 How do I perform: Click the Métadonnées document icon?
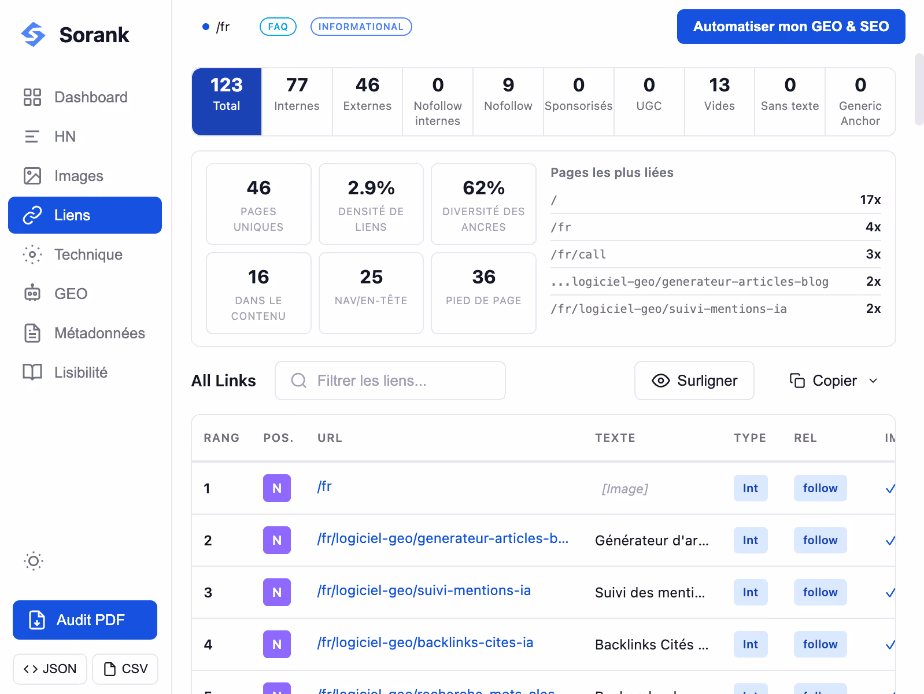(x=32, y=333)
